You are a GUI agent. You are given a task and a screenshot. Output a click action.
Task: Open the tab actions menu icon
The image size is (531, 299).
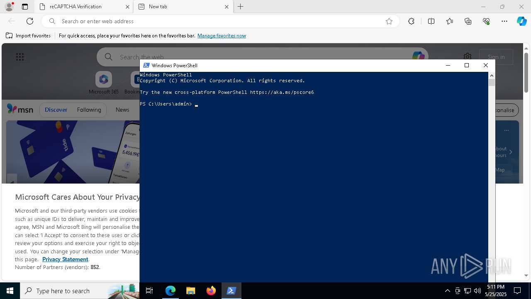[x=25, y=7]
